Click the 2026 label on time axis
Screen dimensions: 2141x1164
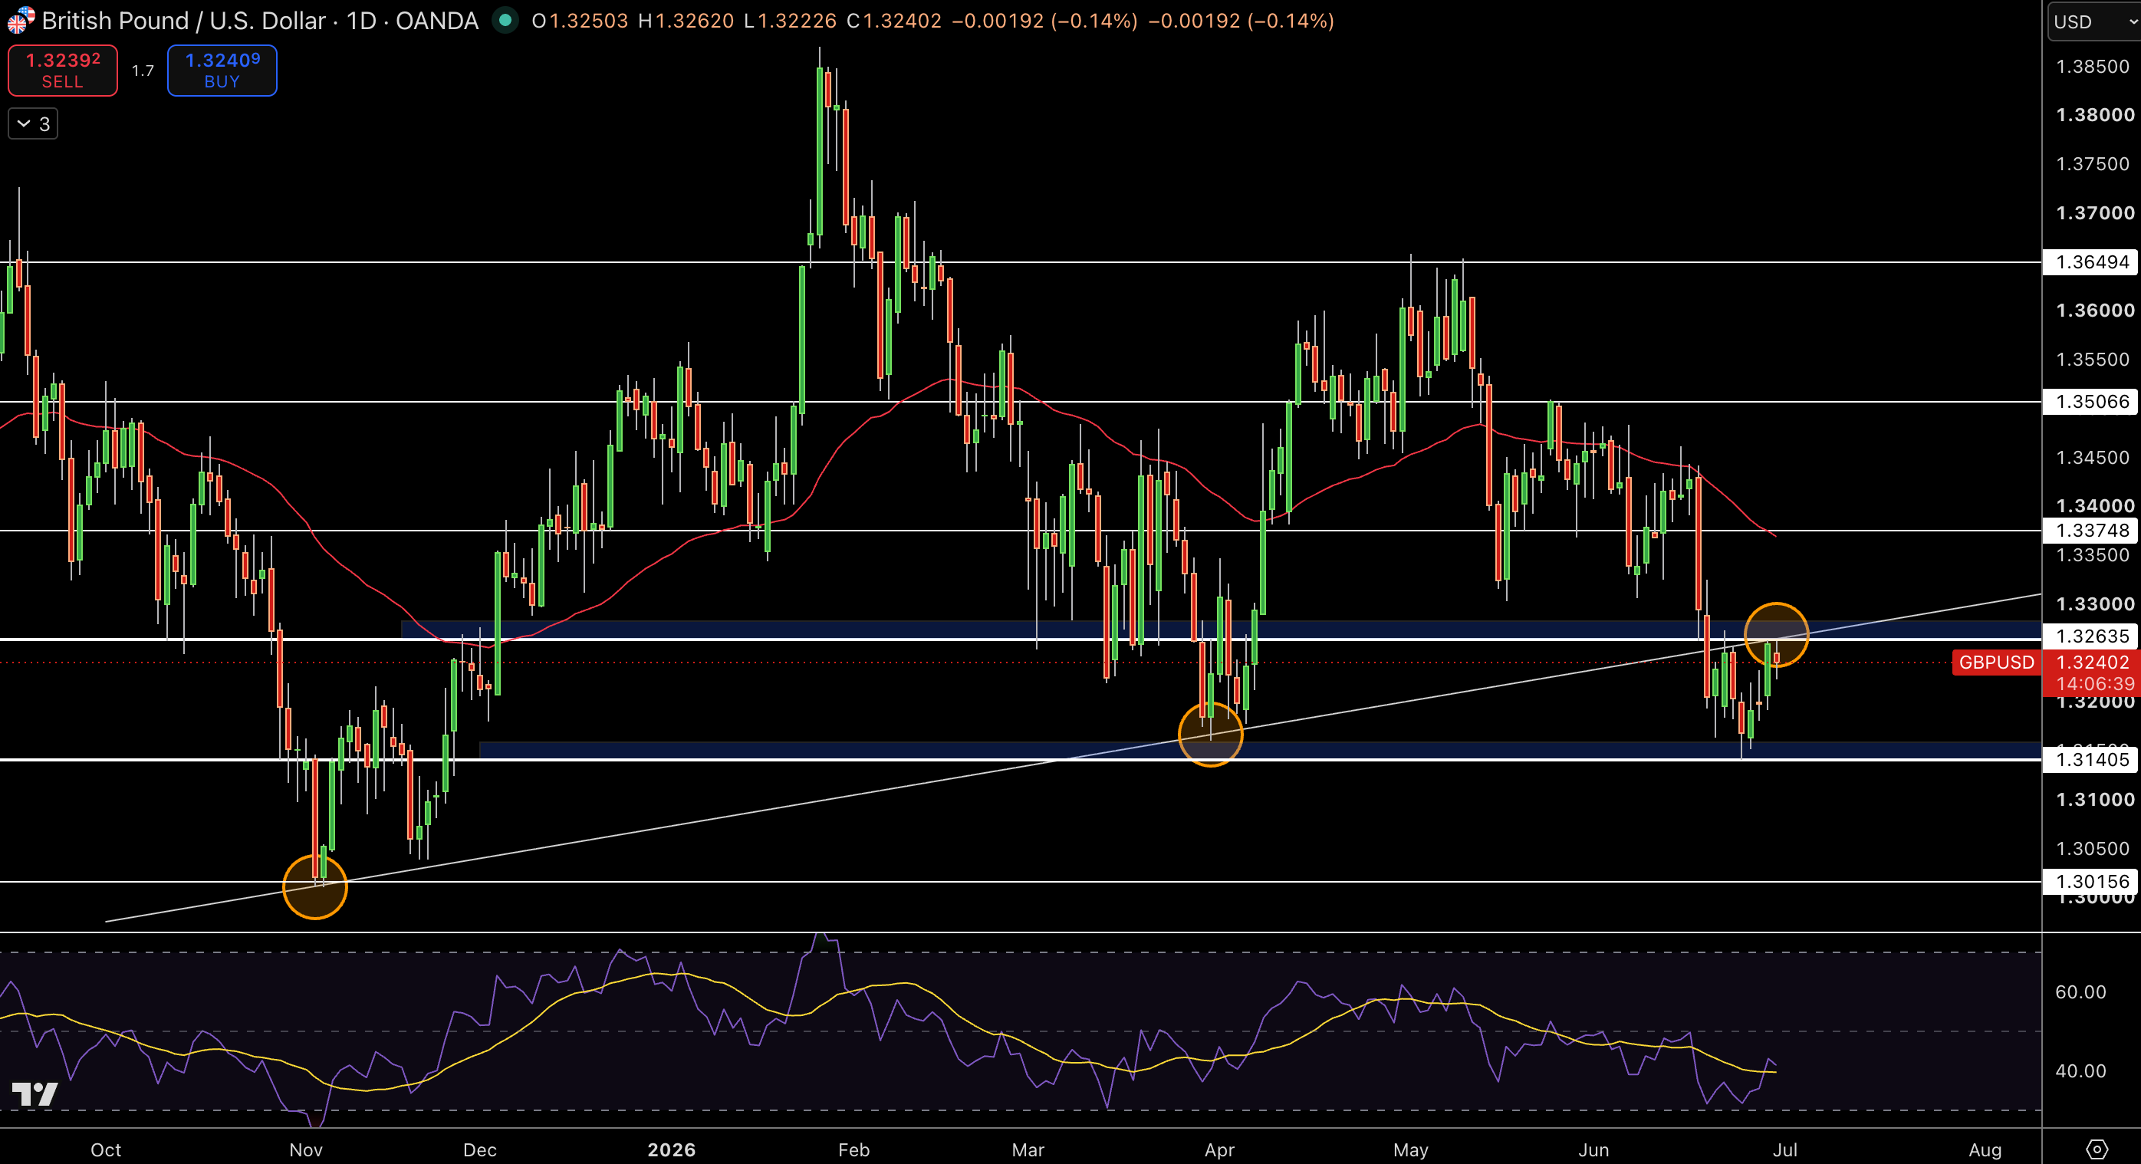point(672,1150)
